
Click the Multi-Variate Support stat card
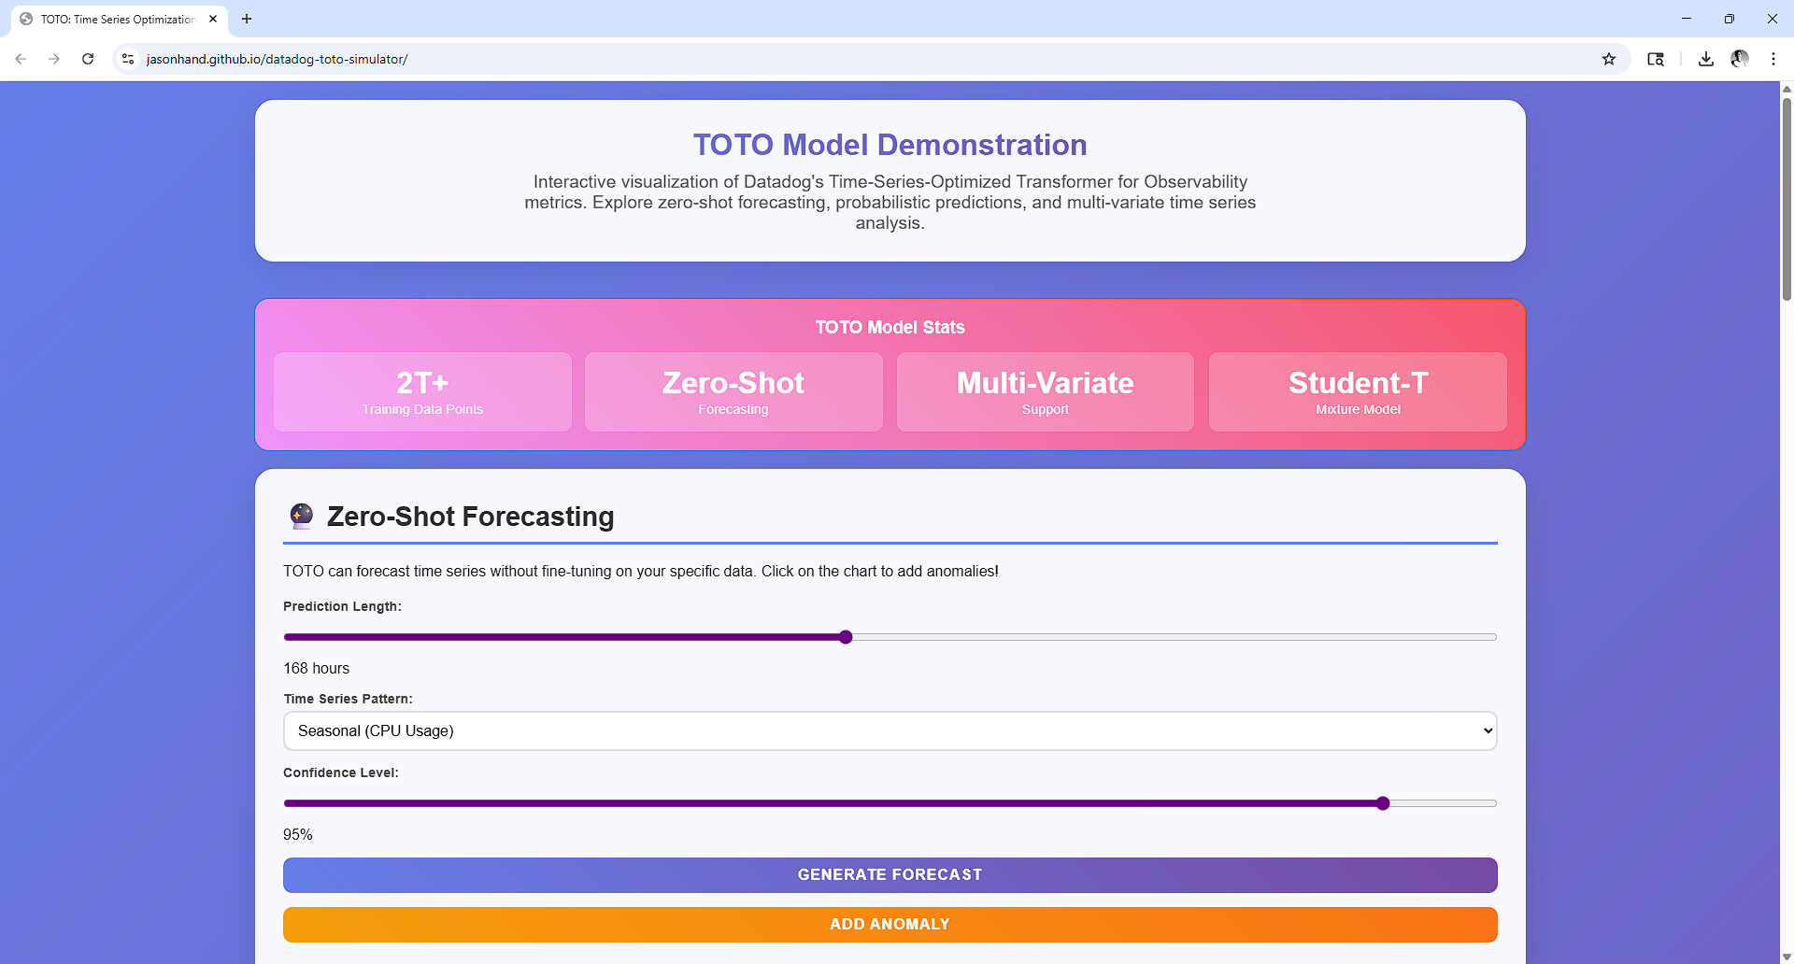[x=1045, y=392]
